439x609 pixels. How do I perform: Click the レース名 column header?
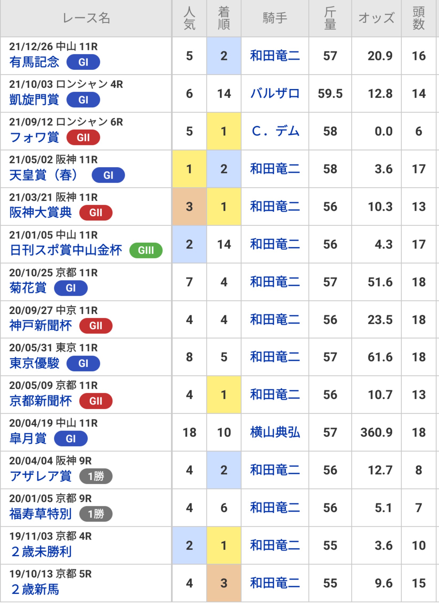click(x=86, y=18)
